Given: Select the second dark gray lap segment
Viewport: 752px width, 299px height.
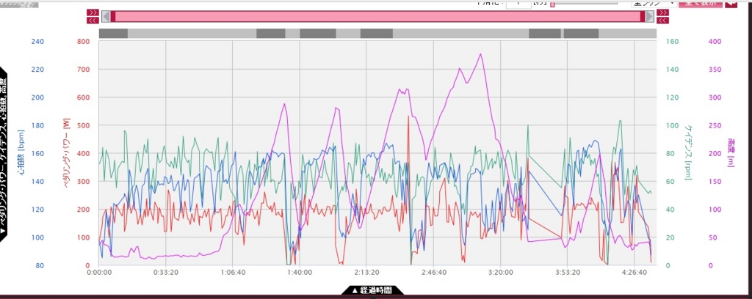Looking at the screenshot, I should pyautogui.click(x=271, y=34).
